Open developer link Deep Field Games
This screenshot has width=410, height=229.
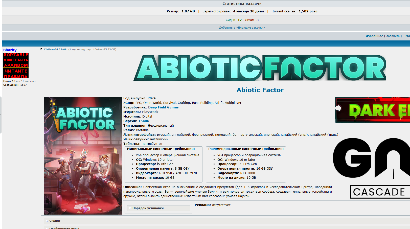[163, 107]
